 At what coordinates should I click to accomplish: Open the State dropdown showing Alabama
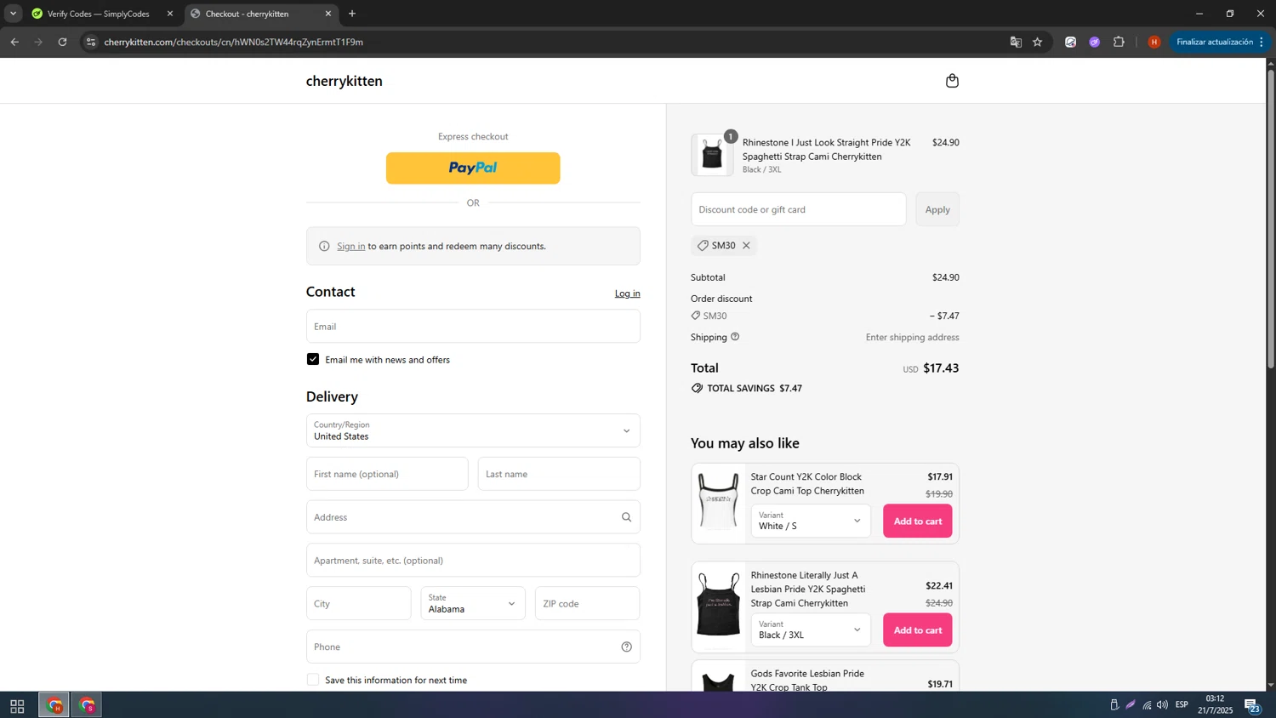click(x=473, y=603)
